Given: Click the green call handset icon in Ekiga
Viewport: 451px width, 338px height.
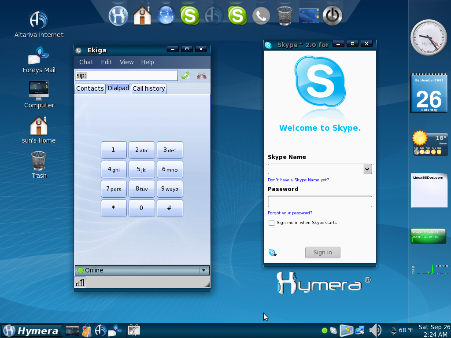Looking at the screenshot, I should [185, 75].
